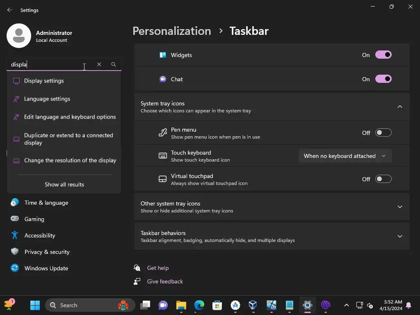
Task: Turn off the Chat toggle
Action: tap(383, 79)
